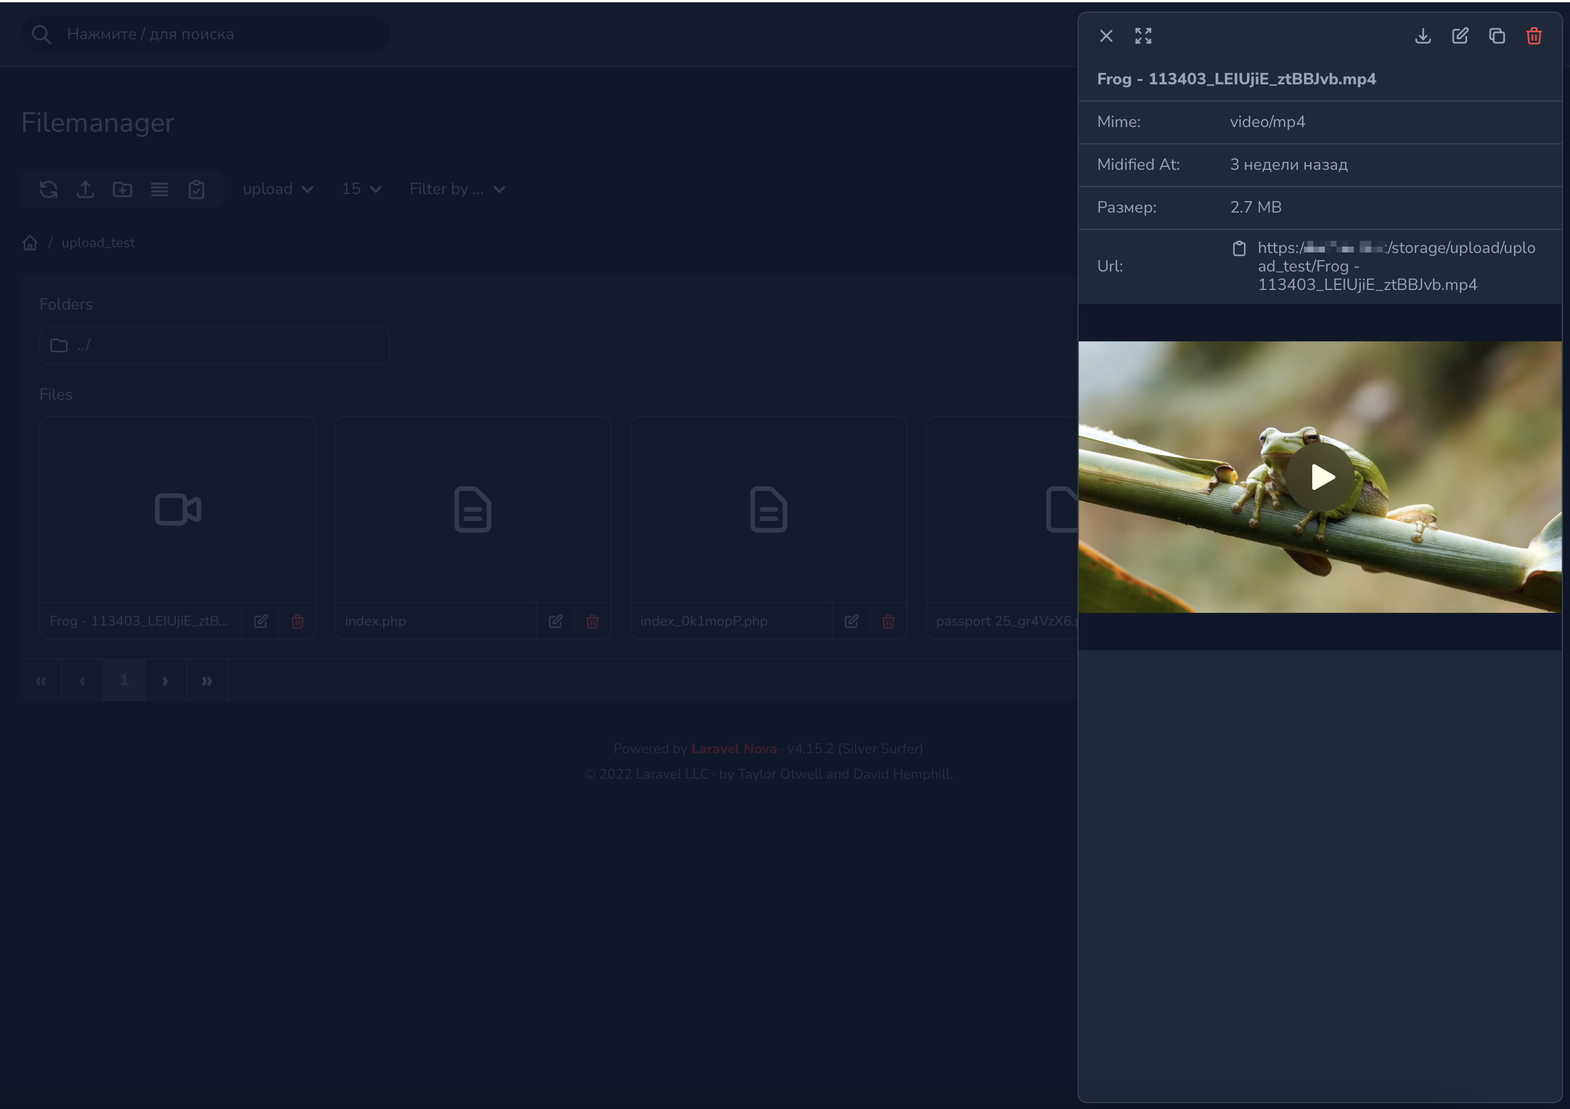
Task: Expand preview to fullscreen
Action: click(1143, 36)
